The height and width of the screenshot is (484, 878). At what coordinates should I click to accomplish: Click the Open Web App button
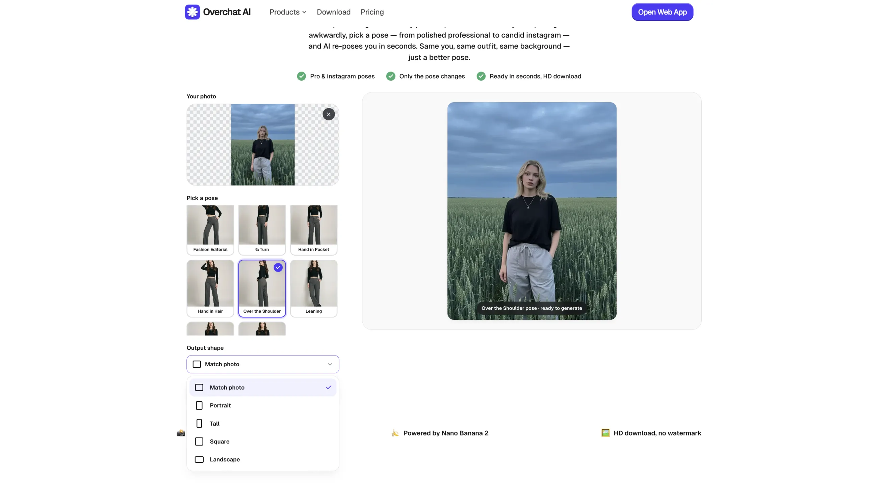coord(662,12)
